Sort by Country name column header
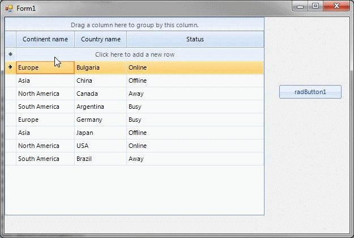This screenshot has width=354, height=238. [x=100, y=39]
